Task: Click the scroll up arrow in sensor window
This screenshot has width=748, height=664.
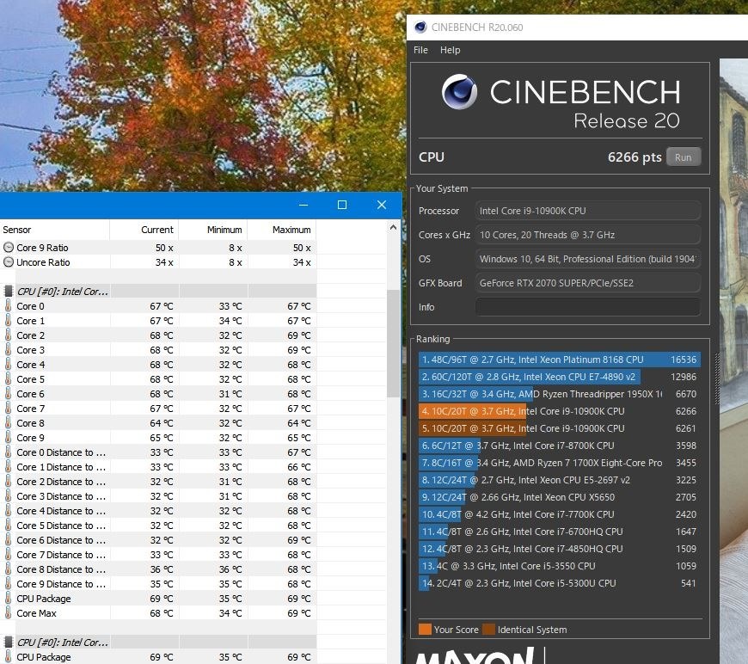Action: (x=393, y=228)
